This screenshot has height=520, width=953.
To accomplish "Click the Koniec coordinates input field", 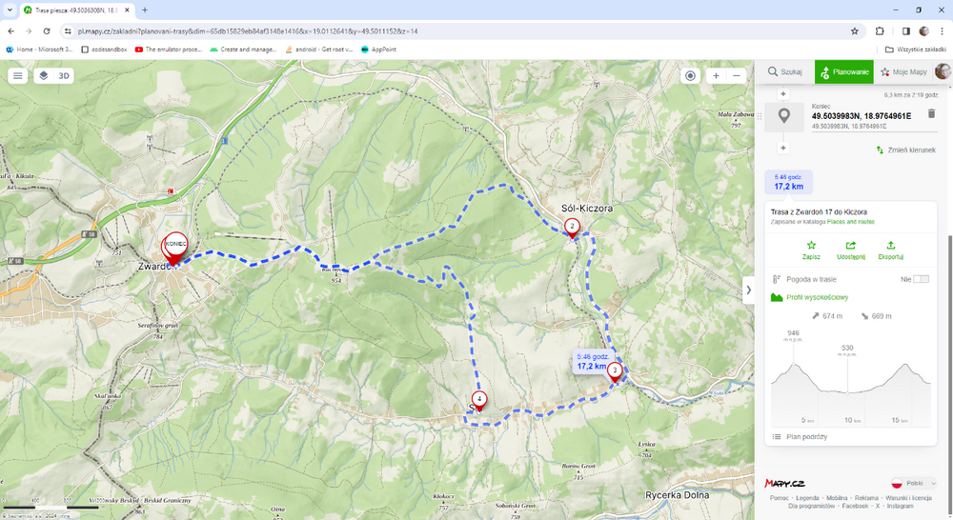I will click(x=861, y=115).
